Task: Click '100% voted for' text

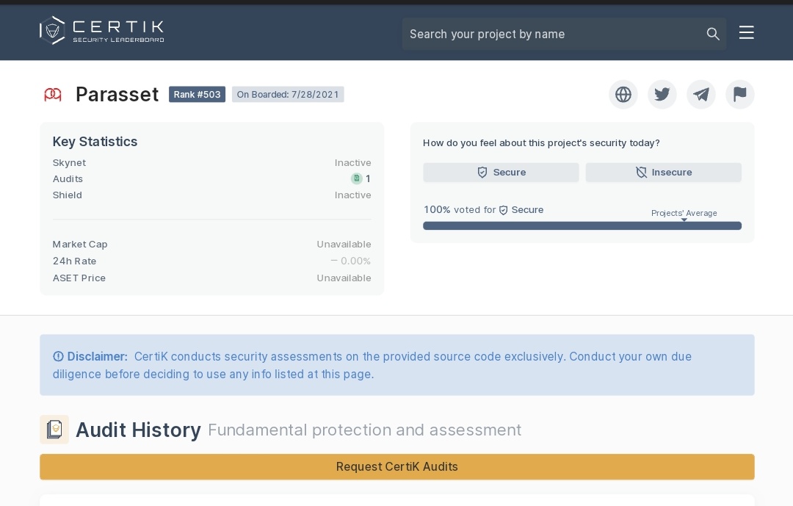Action: pos(460,209)
